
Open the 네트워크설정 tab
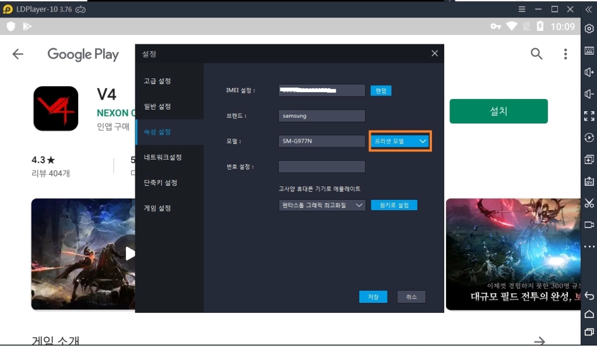pyautogui.click(x=163, y=157)
